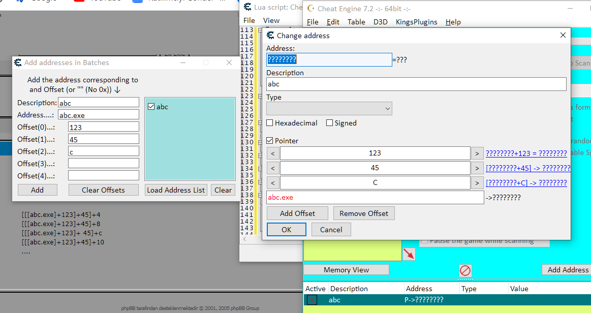Click the right arrow beside offset C
The height and width of the screenshot is (313, 591).
coord(477,182)
